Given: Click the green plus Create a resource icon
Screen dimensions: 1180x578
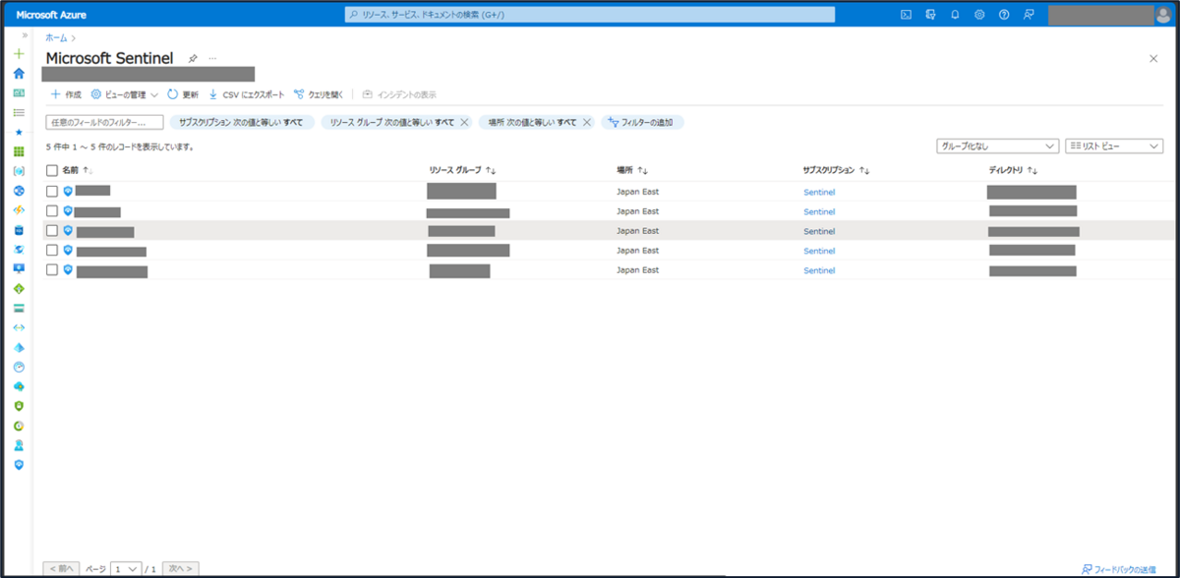Looking at the screenshot, I should click(x=19, y=54).
